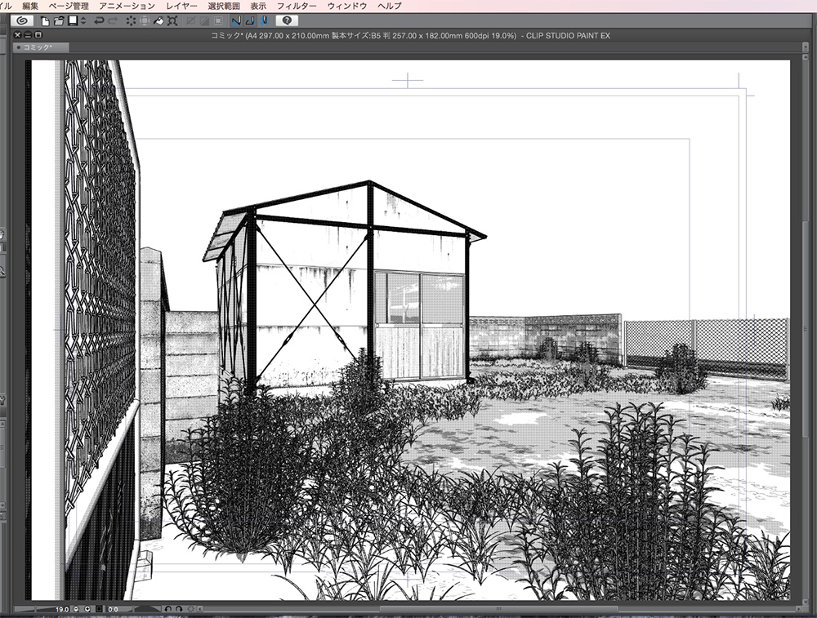817x618 pixels.
Task: Toggle the selection border display icon
Action: (x=218, y=21)
